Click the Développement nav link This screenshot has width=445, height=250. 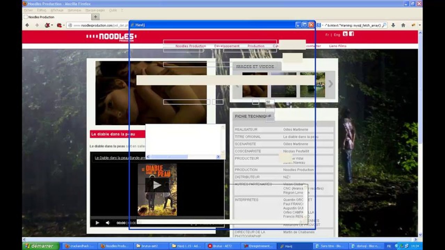(227, 46)
